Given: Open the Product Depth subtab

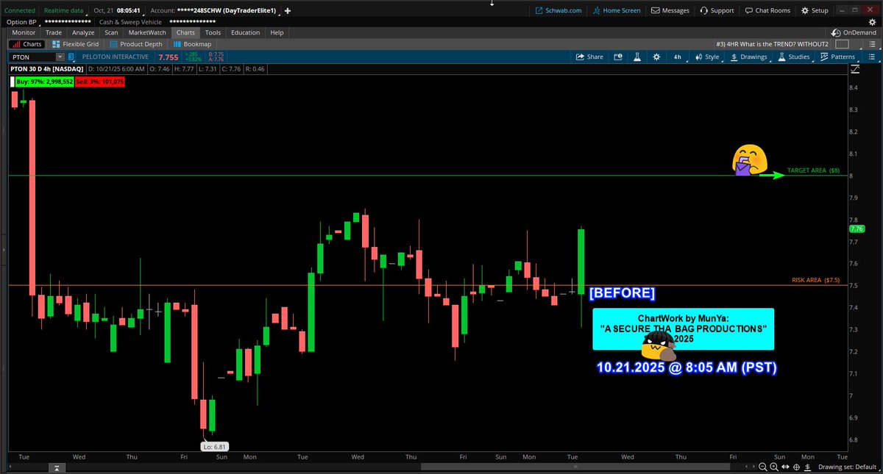Looking at the screenshot, I should point(136,44).
